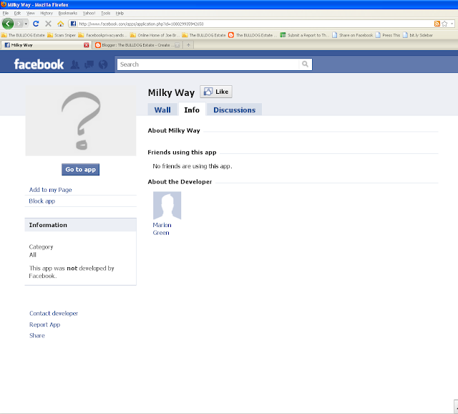Image resolution: width=458 pixels, height=414 pixels.
Task: Click the question mark app picture
Action: coord(81,120)
